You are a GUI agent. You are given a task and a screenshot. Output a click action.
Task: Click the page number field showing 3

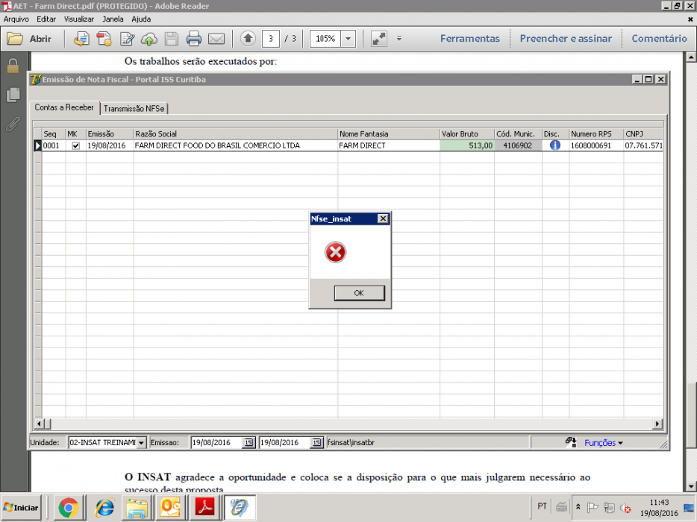click(271, 39)
